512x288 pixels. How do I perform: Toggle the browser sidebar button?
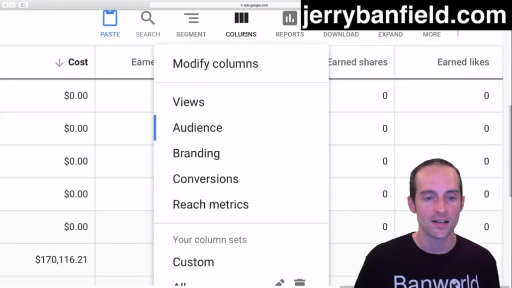click(x=23, y=5)
